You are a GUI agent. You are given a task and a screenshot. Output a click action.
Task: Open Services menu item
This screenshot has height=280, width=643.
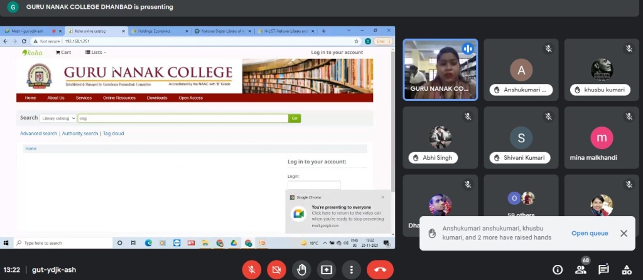tap(84, 98)
